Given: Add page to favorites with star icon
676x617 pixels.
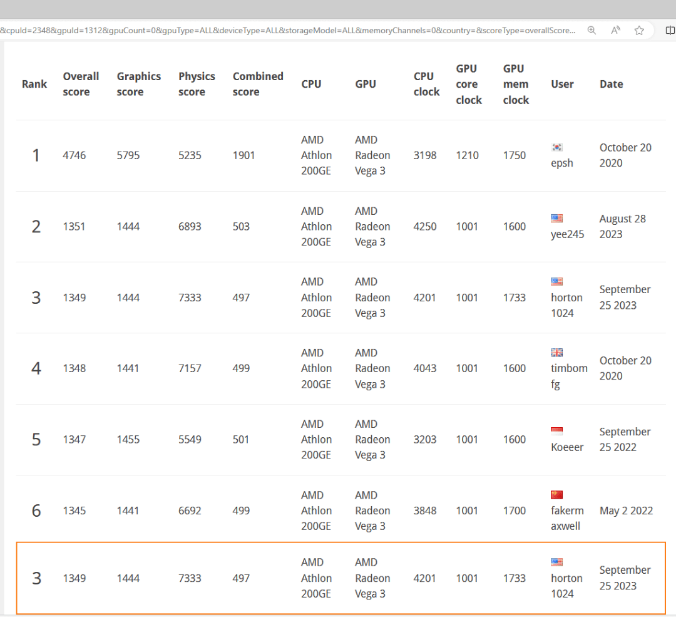Looking at the screenshot, I should pos(639,30).
